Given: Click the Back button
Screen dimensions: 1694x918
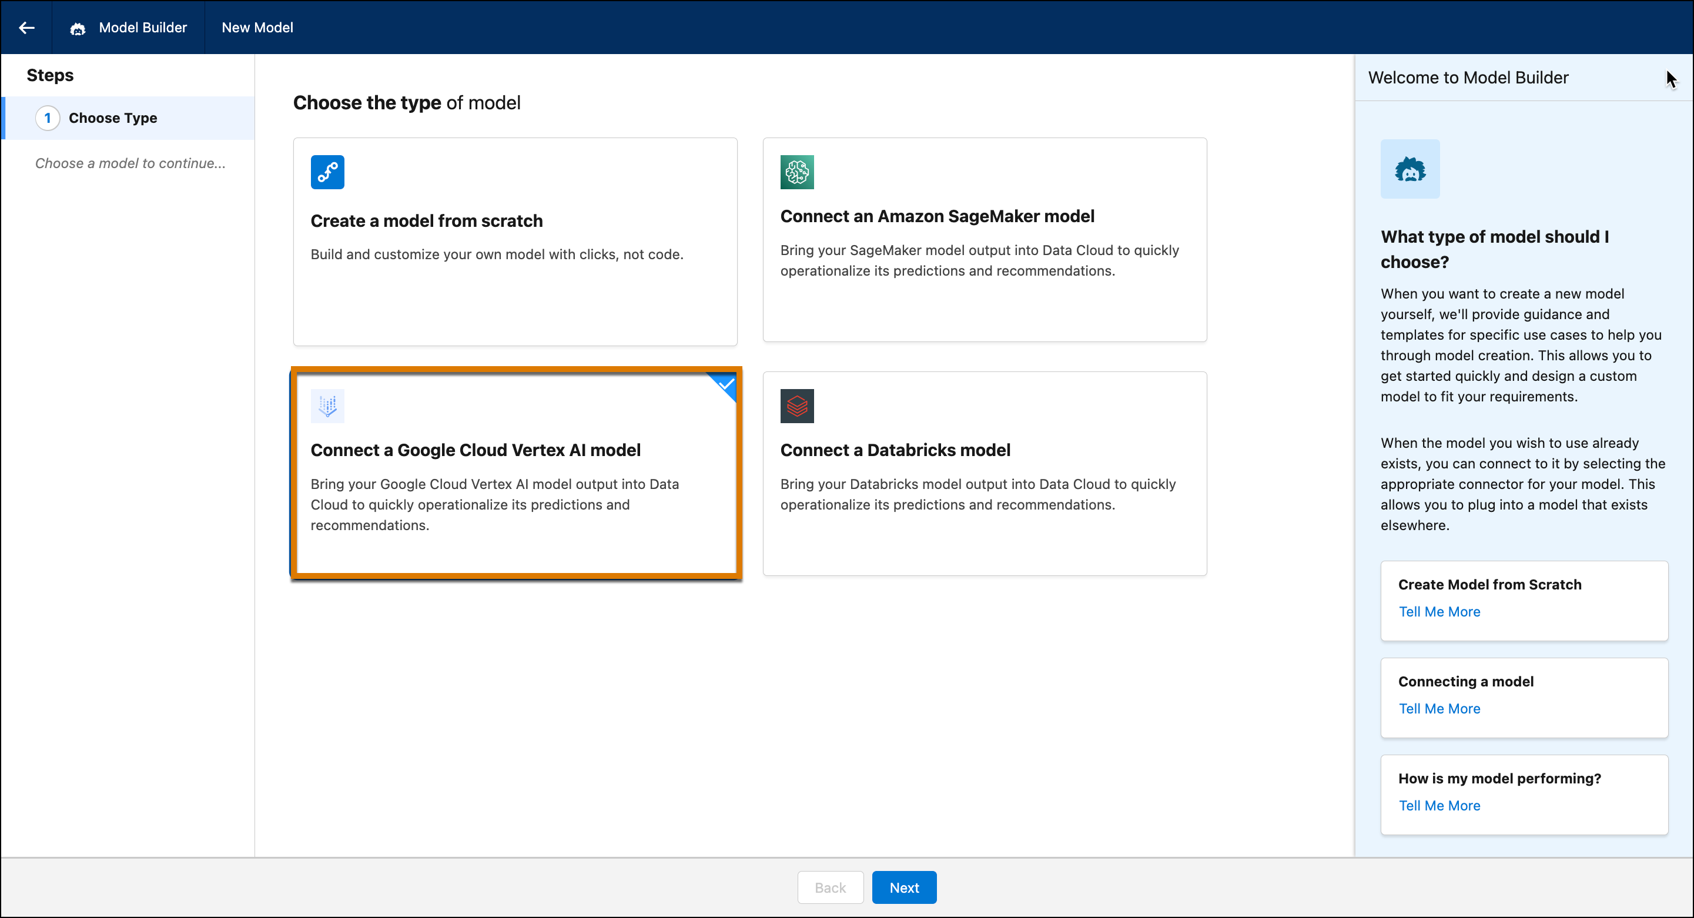Looking at the screenshot, I should (831, 888).
